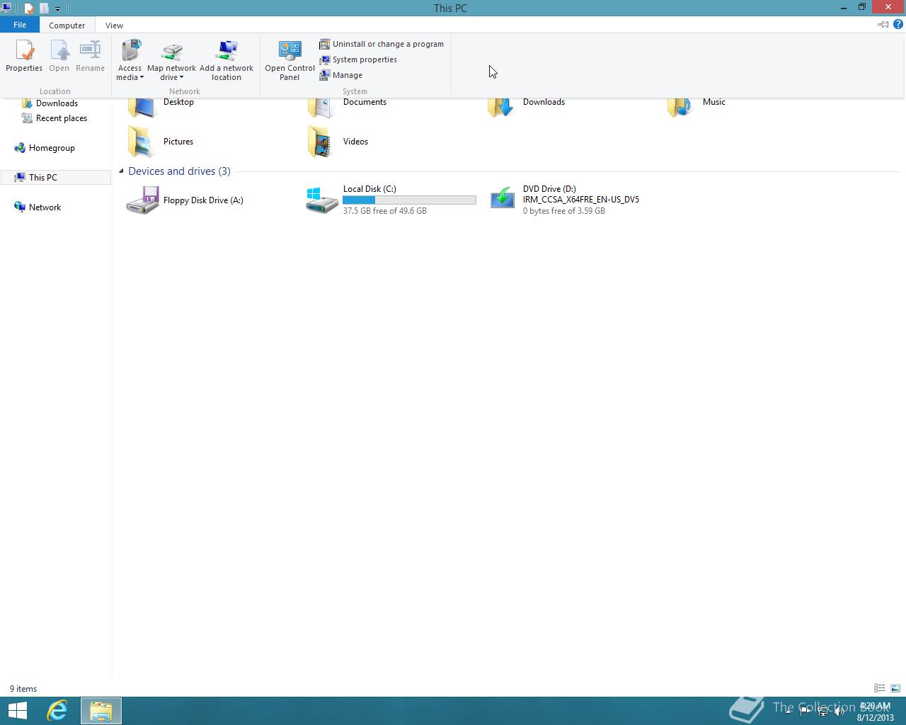Open Customize Quick Access Toolbar dropdown

(x=57, y=9)
